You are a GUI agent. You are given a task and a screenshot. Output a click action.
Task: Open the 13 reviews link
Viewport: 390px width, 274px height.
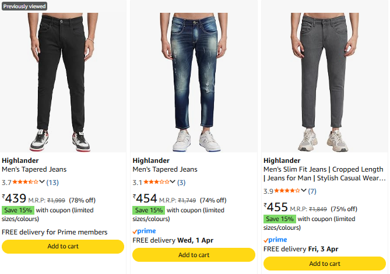pyautogui.click(x=52, y=183)
